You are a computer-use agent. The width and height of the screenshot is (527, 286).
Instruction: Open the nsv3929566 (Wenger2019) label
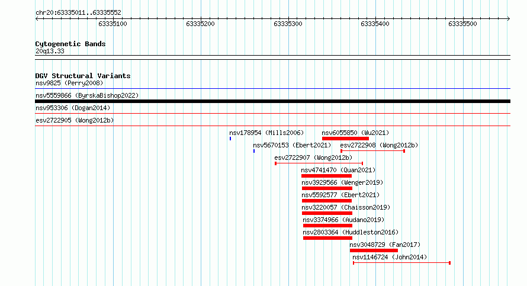pyautogui.click(x=342, y=182)
